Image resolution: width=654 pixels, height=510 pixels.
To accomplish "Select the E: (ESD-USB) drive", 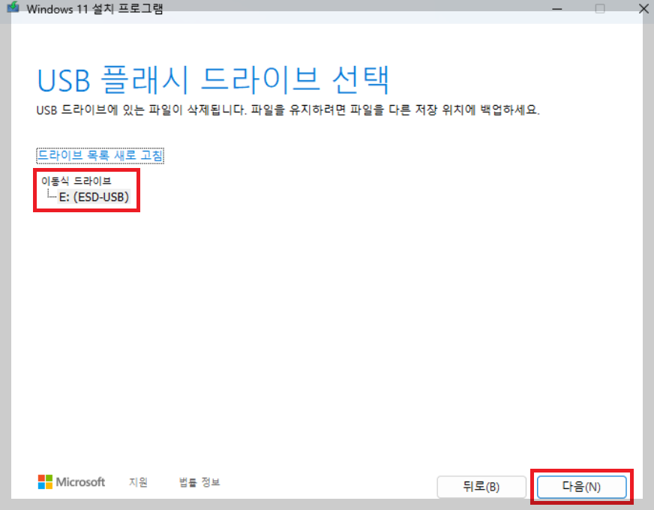I will tap(94, 196).
